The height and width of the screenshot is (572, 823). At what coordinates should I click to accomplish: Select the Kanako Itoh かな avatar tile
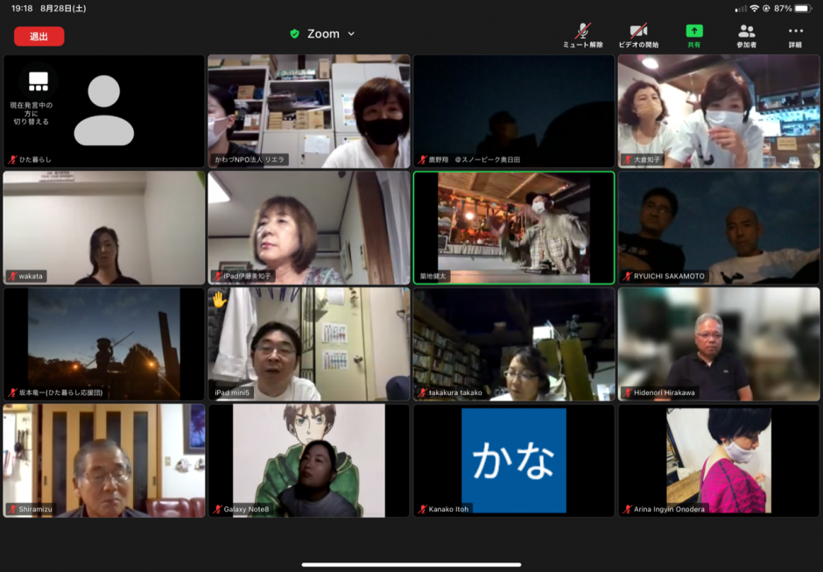click(x=514, y=460)
